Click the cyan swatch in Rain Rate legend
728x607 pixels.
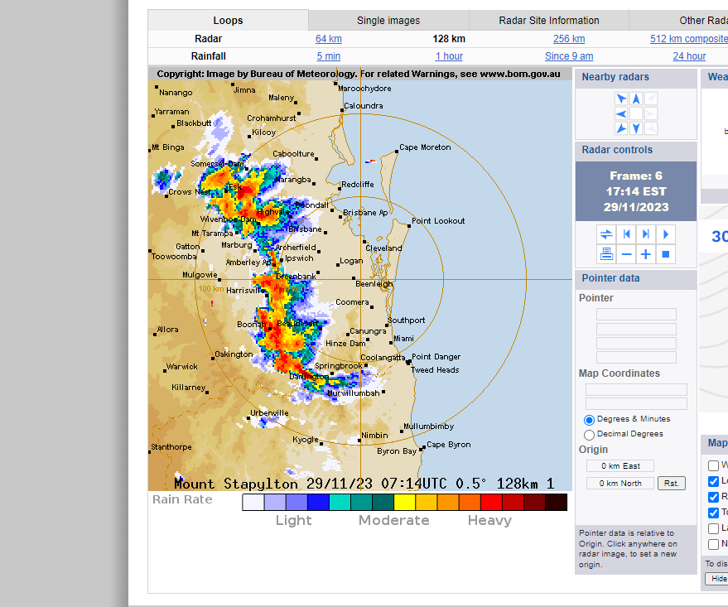point(340,503)
